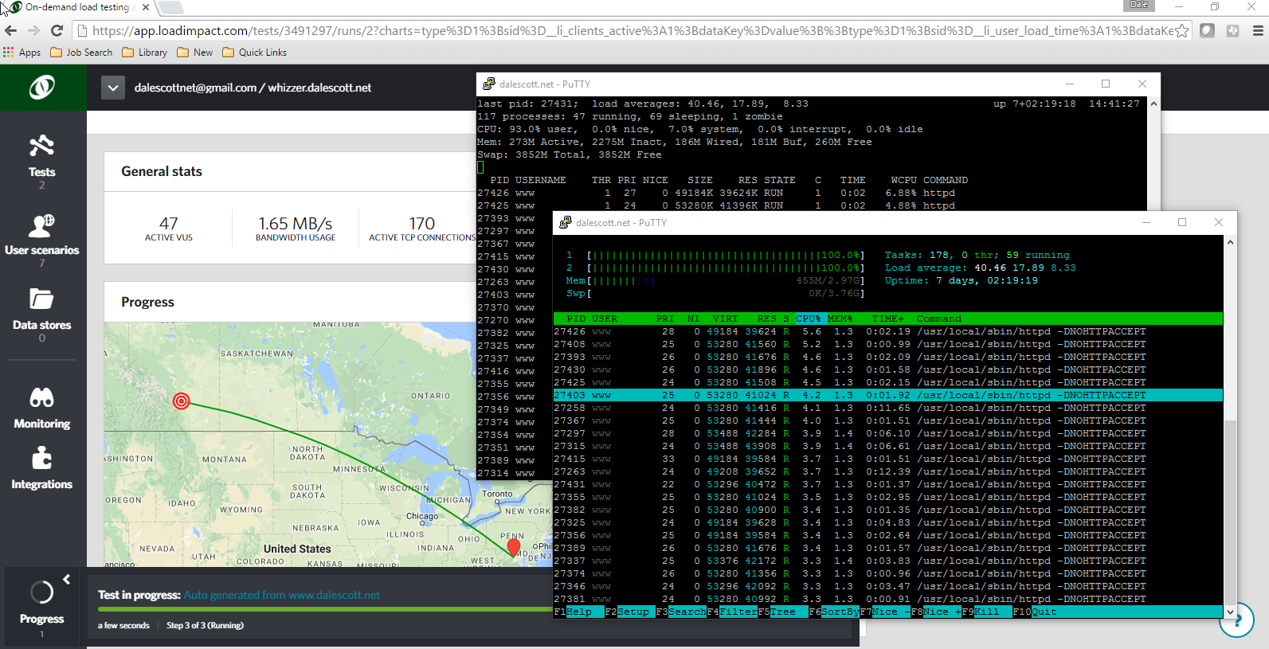
Task: Click the 170 active TCP connections stat
Action: pos(421,228)
